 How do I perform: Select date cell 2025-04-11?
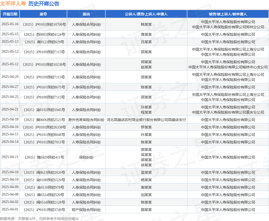10,157
